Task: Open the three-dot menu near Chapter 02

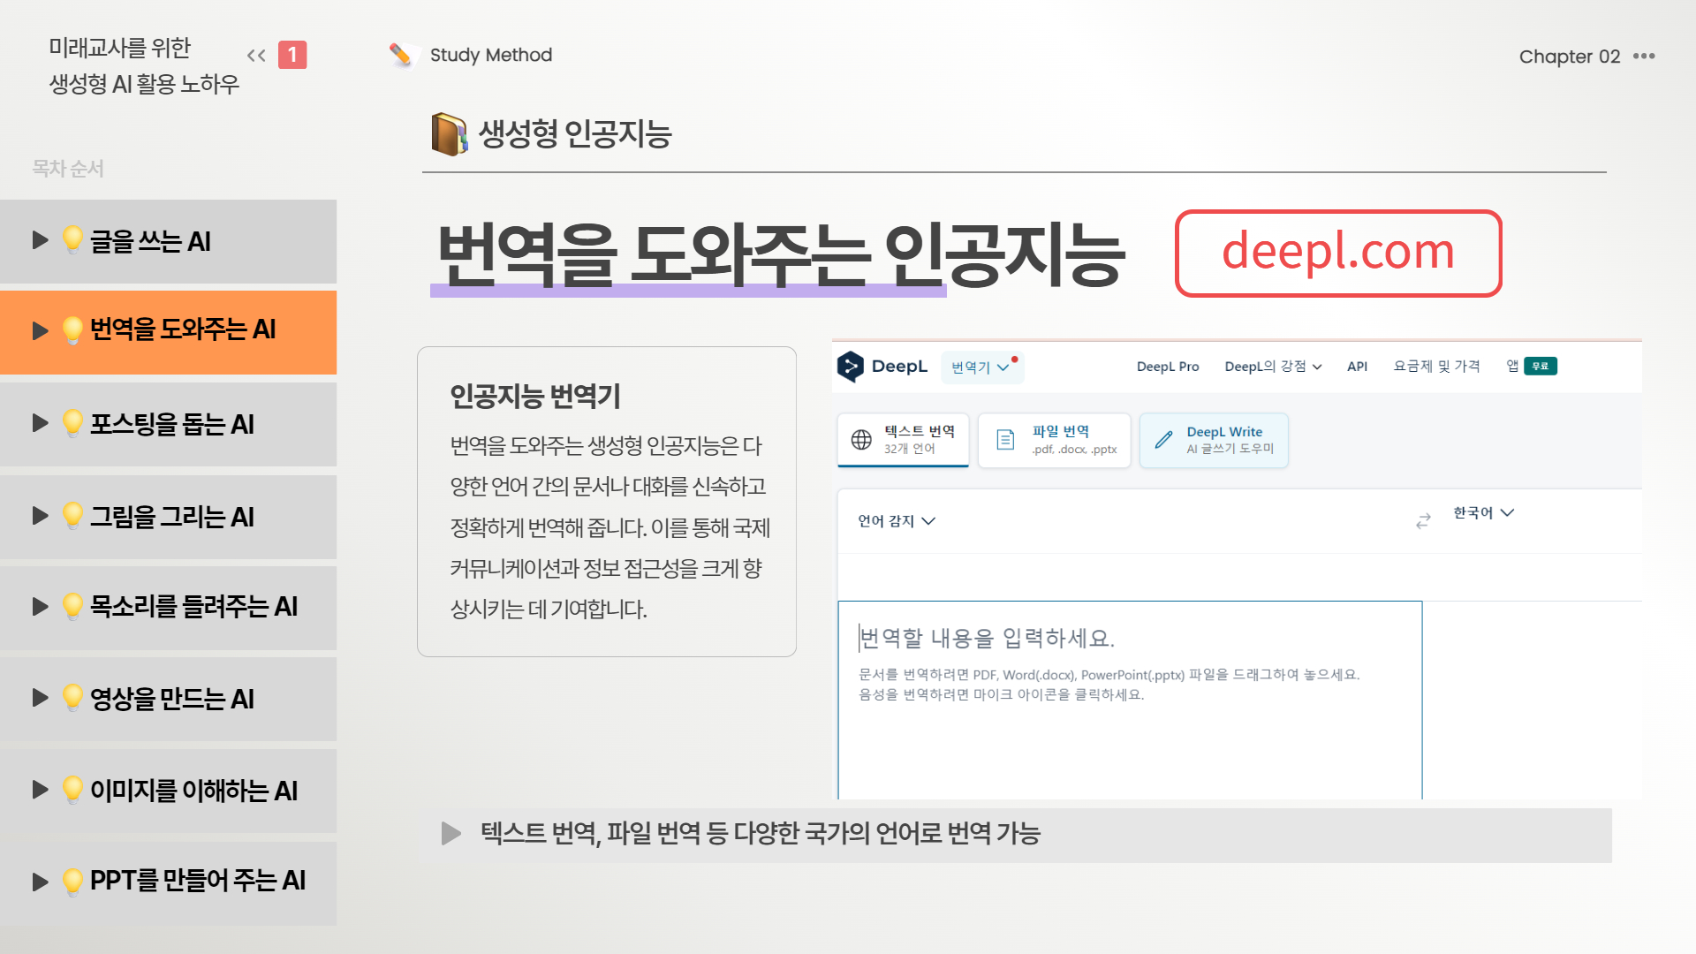Action: point(1644,56)
